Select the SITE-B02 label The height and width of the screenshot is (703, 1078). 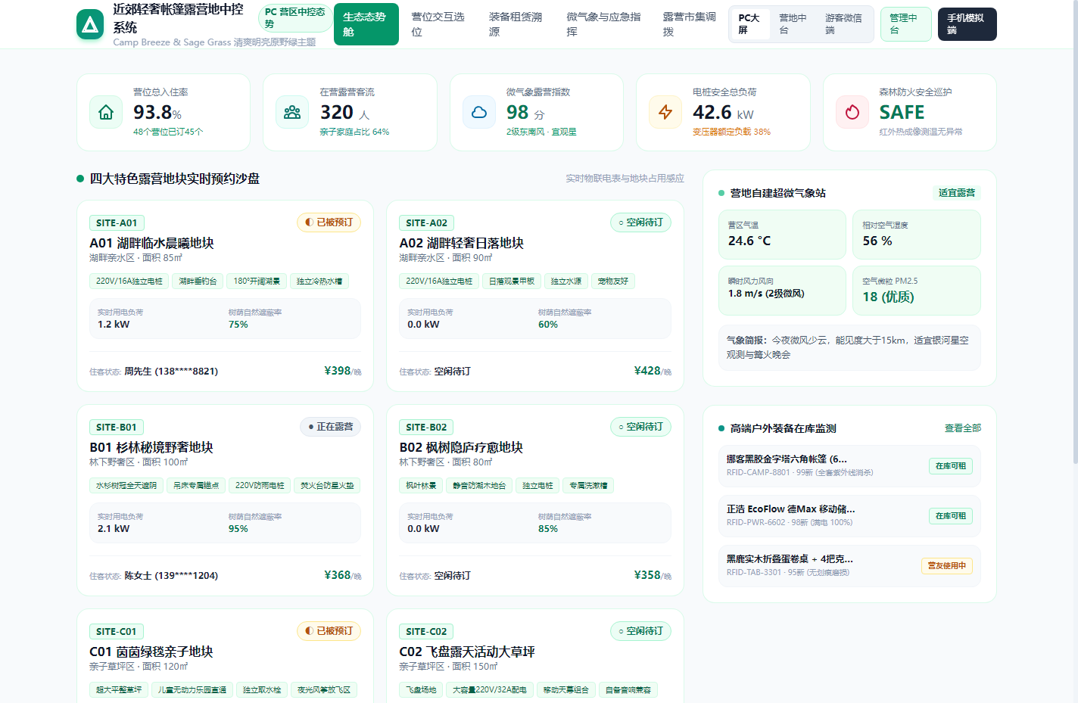(x=426, y=428)
